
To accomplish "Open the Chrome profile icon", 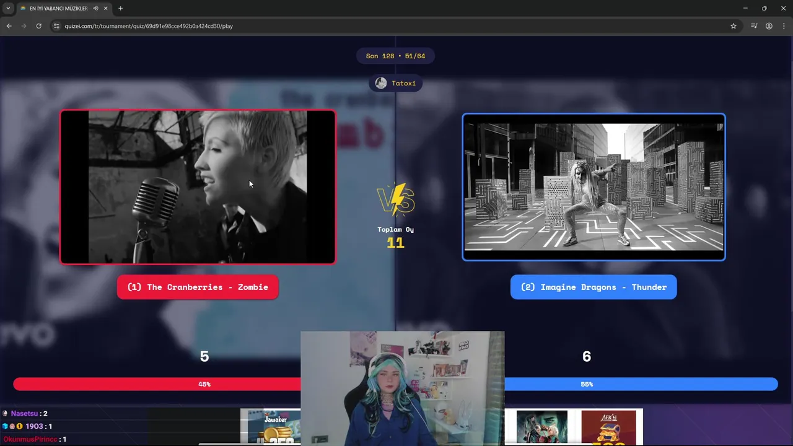I will (769, 26).
